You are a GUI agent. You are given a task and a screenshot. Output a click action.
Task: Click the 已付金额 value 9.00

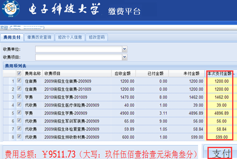[163, 121]
